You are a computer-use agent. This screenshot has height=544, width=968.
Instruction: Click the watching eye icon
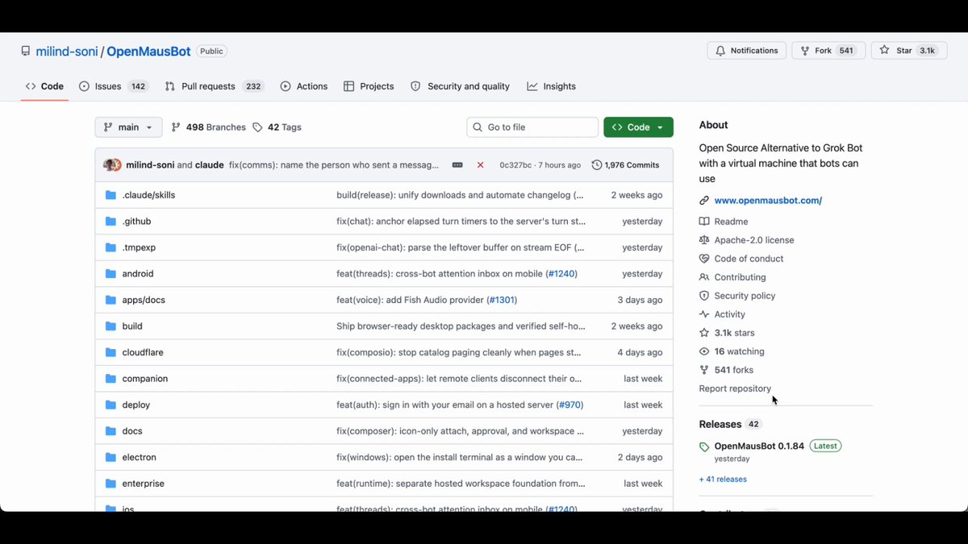pos(704,351)
